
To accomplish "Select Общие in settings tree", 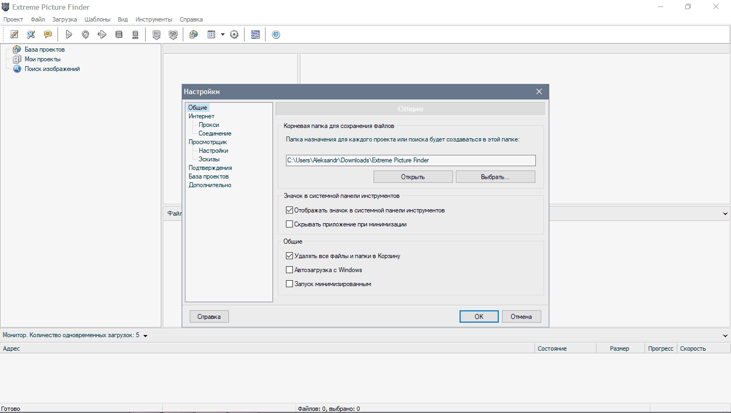I will click(x=198, y=108).
